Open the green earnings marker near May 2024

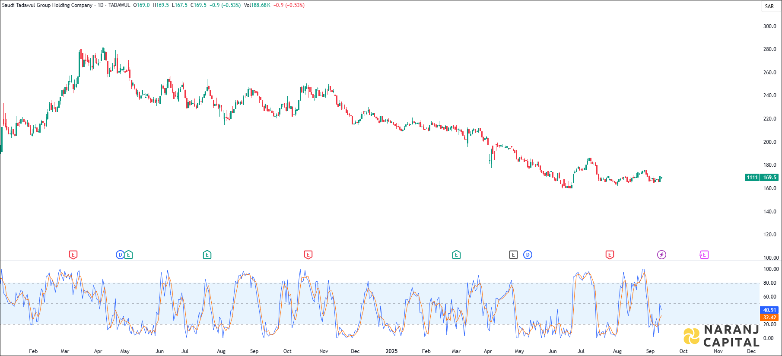(x=128, y=255)
